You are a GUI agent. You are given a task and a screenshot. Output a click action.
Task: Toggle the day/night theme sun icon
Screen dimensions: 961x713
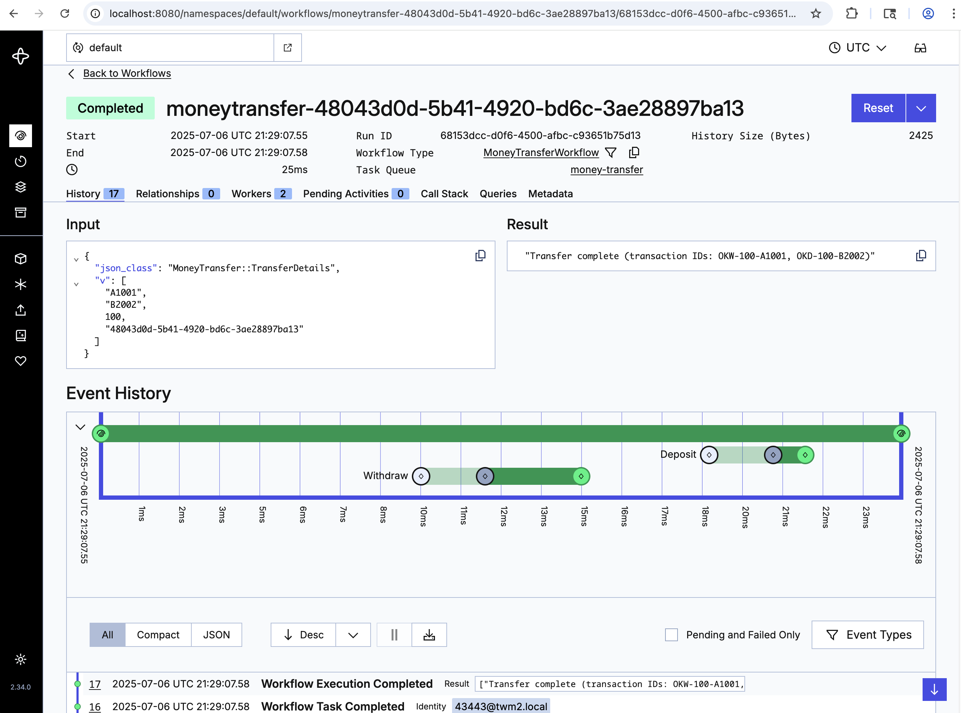tap(20, 659)
